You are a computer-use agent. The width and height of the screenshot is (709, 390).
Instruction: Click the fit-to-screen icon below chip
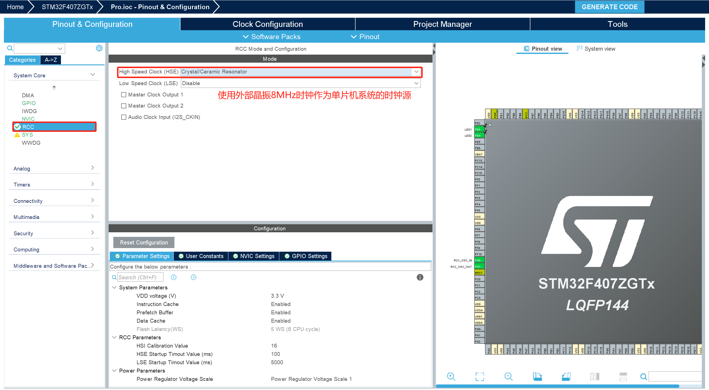[x=480, y=376]
